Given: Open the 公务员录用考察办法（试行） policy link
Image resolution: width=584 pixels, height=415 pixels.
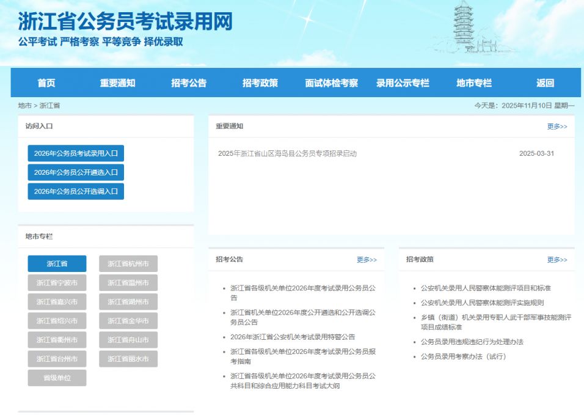Looking at the screenshot, I should click(464, 356).
